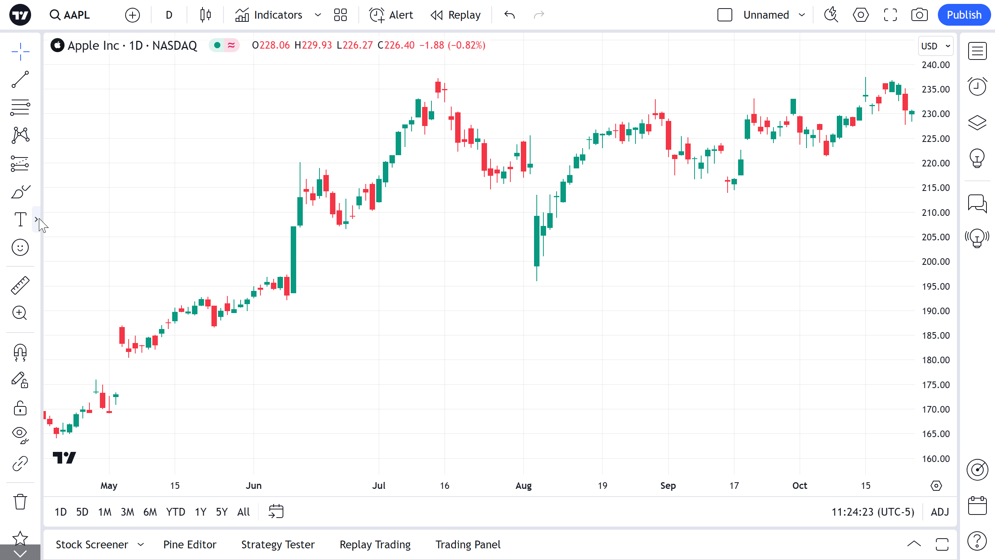Take a chart snapshot with camera icon
Viewport: 995px width, 560px height.
919,15
